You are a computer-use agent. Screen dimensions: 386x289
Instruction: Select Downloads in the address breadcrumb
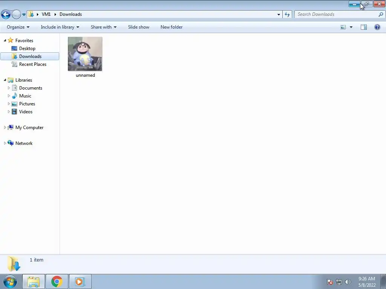70,14
